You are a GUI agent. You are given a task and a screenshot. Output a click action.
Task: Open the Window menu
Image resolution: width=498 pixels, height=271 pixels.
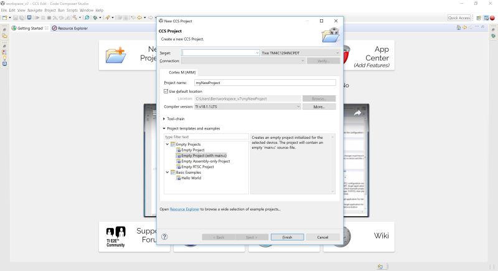point(87,10)
